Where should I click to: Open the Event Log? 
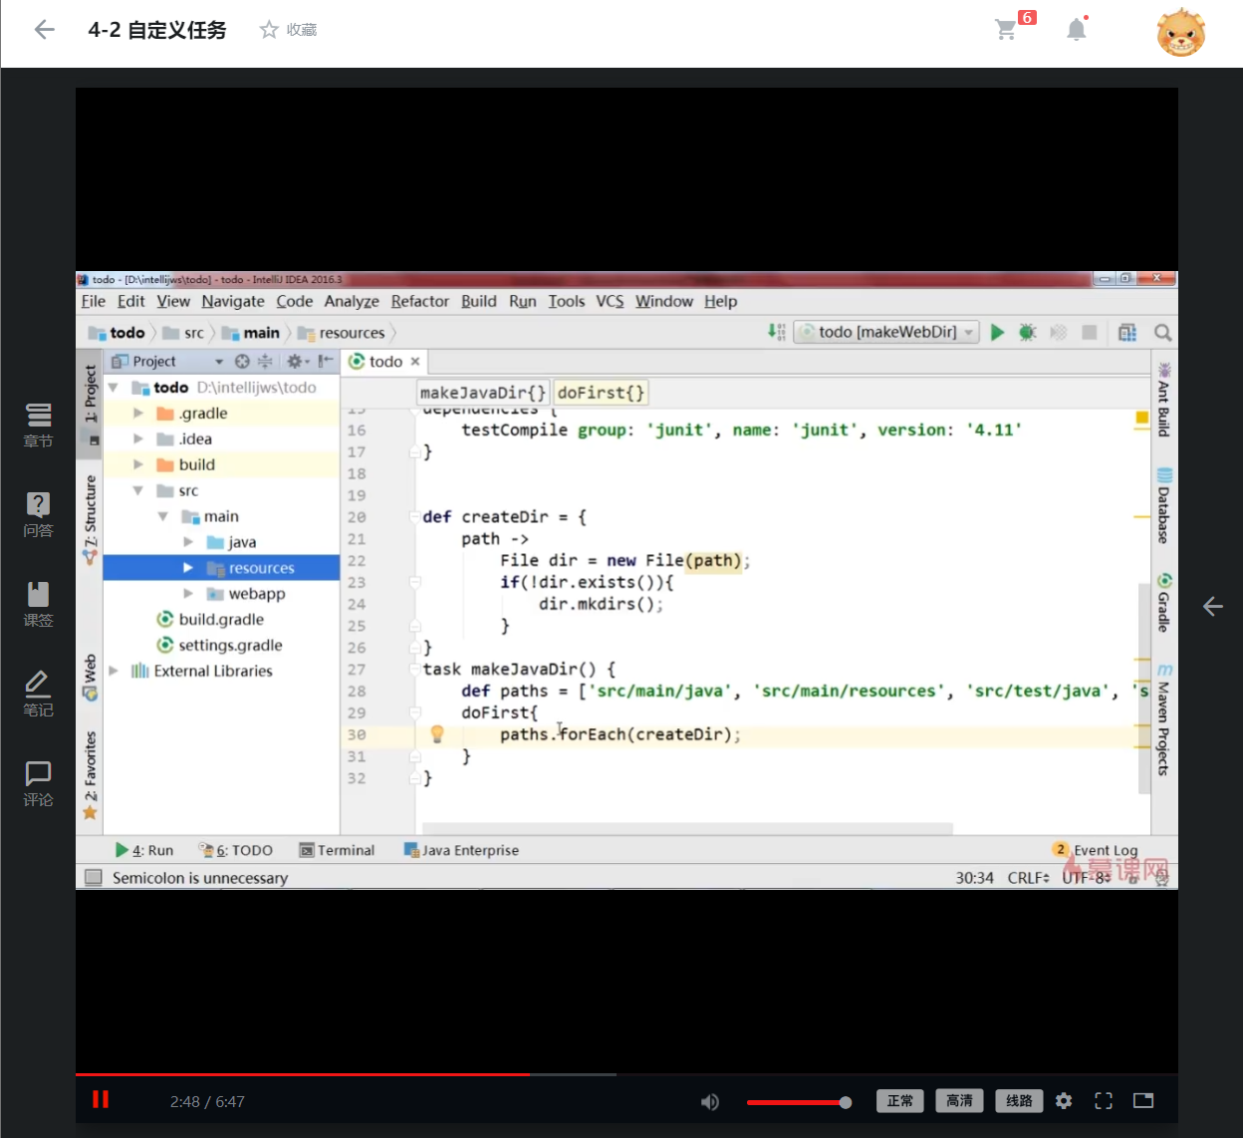pos(1096,850)
